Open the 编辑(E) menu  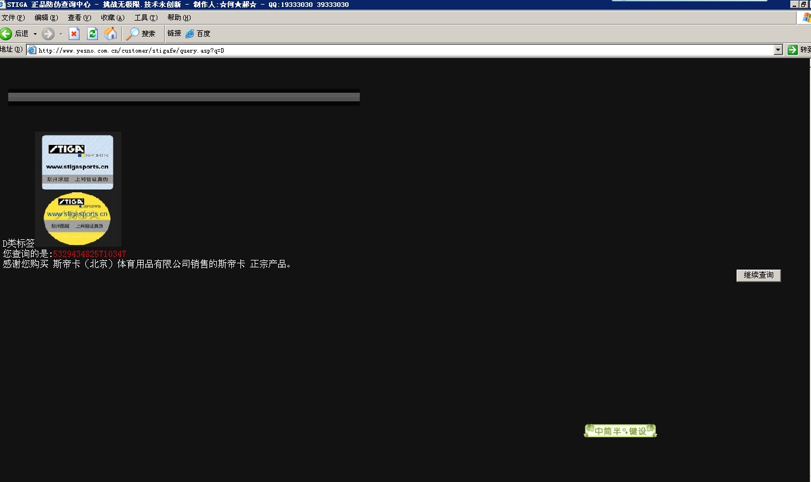[46, 18]
